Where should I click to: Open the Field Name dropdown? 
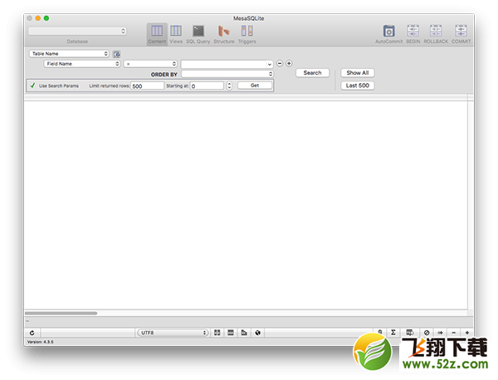82,64
